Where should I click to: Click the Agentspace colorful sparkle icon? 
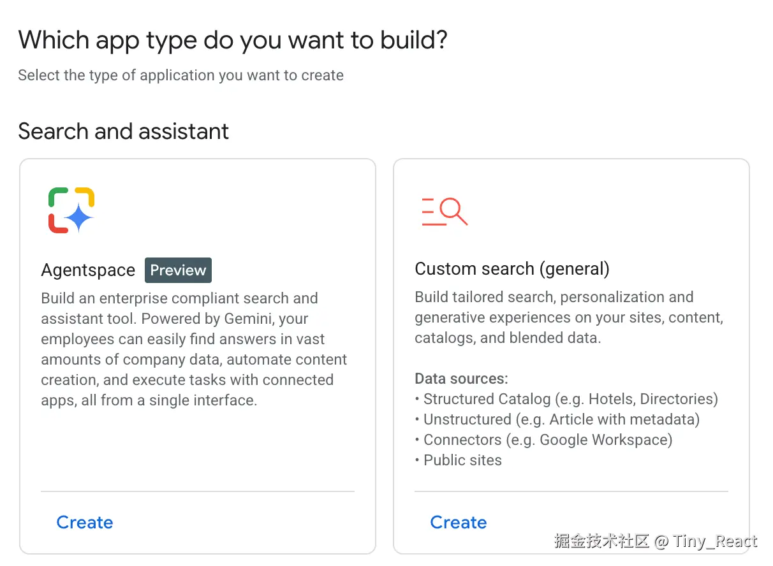[71, 210]
